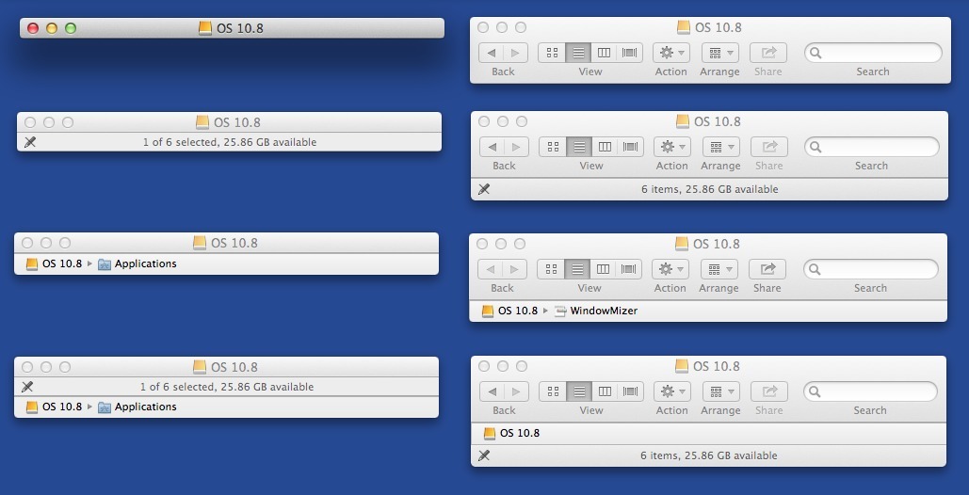Click Applications in the window with only a path bar
969x495 pixels.
click(145, 264)
